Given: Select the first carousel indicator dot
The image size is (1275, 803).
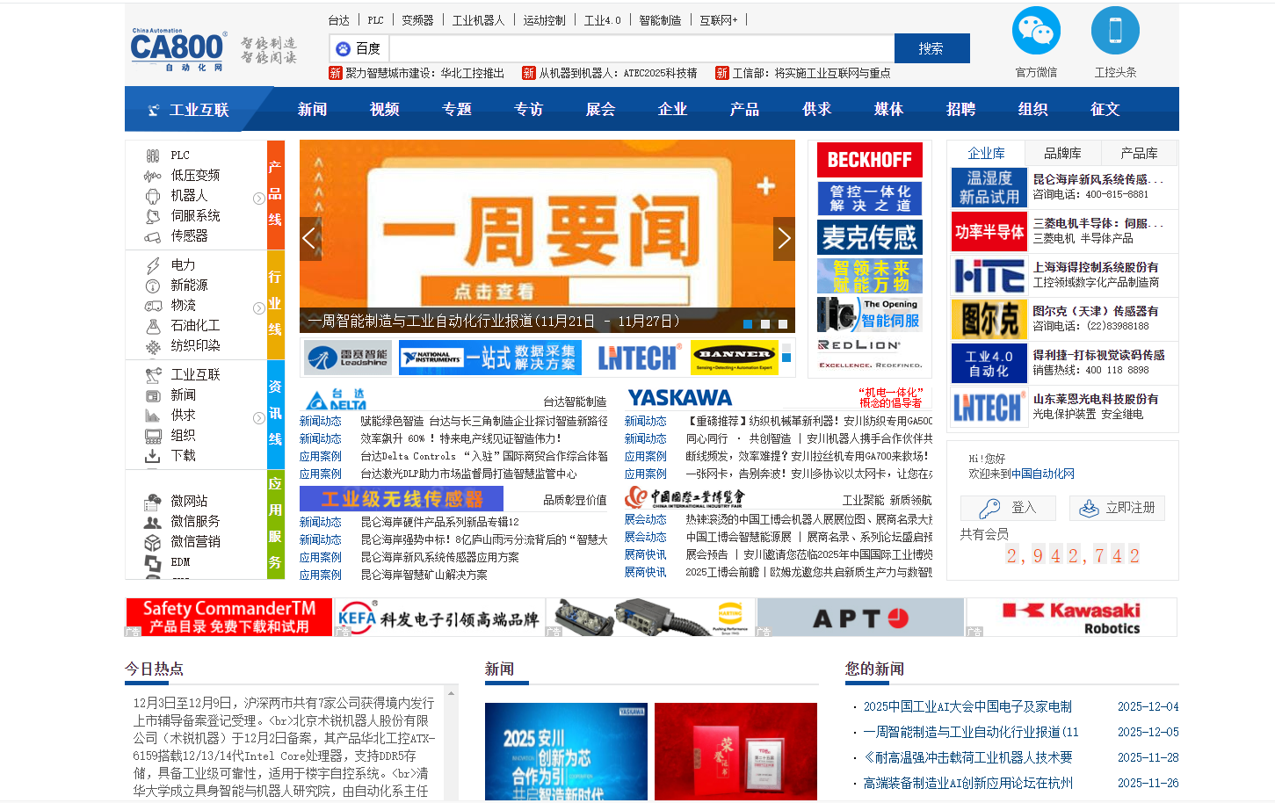Looking at the screenshot, I should point(748,324).
